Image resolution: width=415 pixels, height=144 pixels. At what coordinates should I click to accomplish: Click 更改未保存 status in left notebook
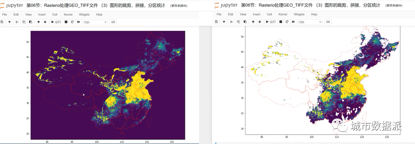tap(179, 6)
